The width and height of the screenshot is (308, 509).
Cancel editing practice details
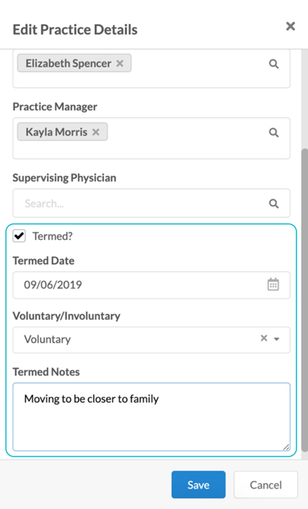[266, 484]
